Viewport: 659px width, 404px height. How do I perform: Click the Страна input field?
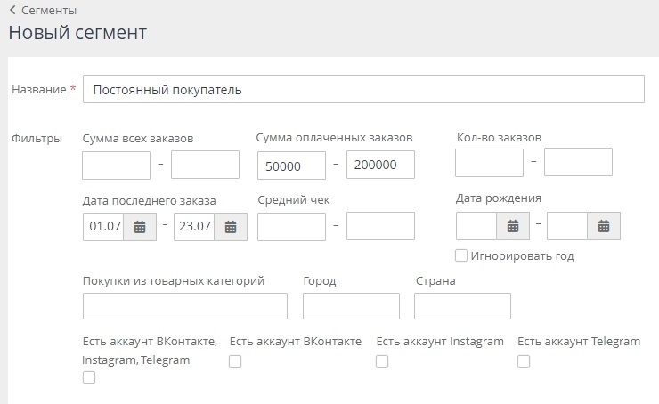click(x=462, y=305)
